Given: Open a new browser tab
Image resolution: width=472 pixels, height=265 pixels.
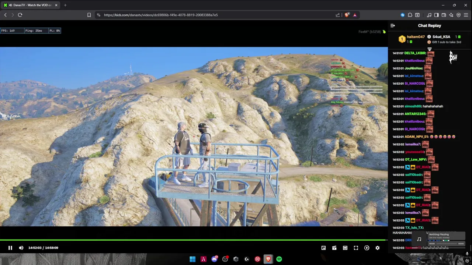Looking at the screenshot, I should [65, 5].
